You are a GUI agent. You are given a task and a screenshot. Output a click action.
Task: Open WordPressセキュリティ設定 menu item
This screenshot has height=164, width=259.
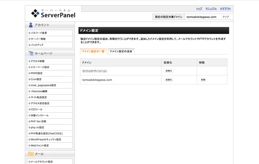pyautogui.click(x=50, y=139)
